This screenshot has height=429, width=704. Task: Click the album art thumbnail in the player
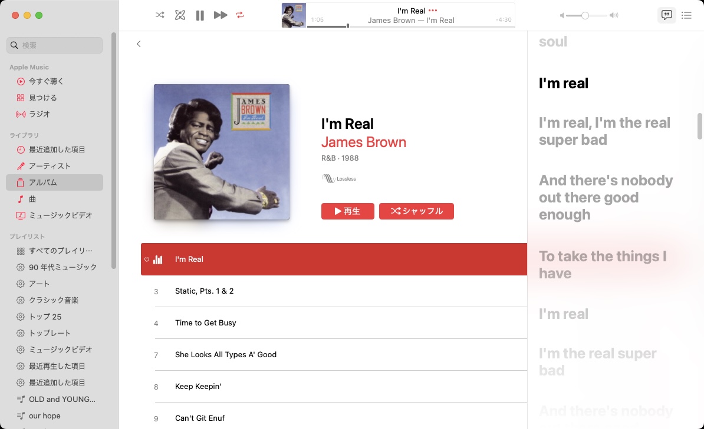tap(293, 15)
